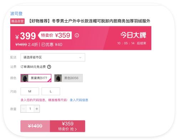Click the 黑黛青 jacket thumbnail image

point(25,78)
